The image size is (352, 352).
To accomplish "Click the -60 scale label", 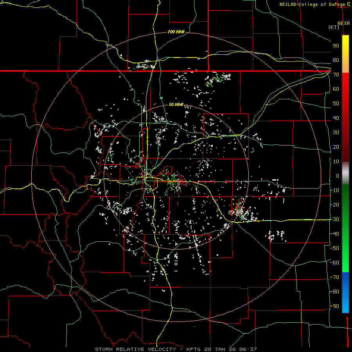I will (x=334, y=263).
